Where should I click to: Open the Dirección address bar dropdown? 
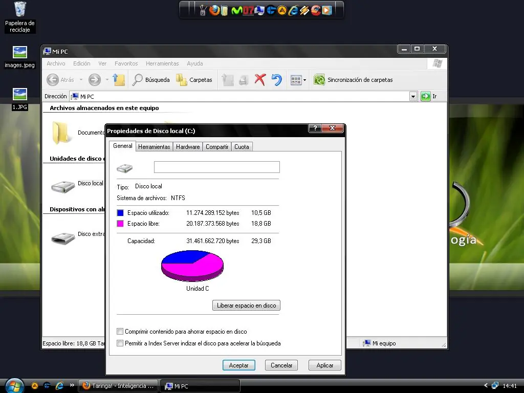click(413, 96)
